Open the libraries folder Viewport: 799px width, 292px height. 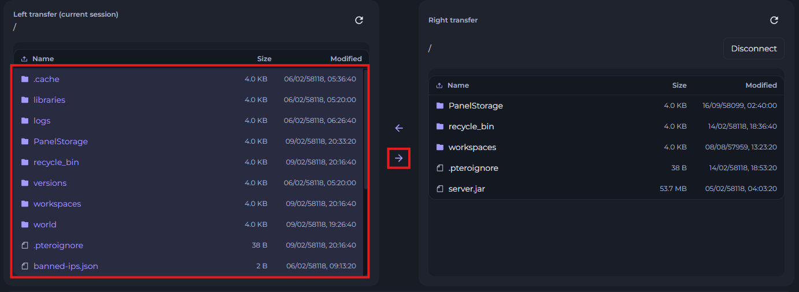click(x=49, y=100)
